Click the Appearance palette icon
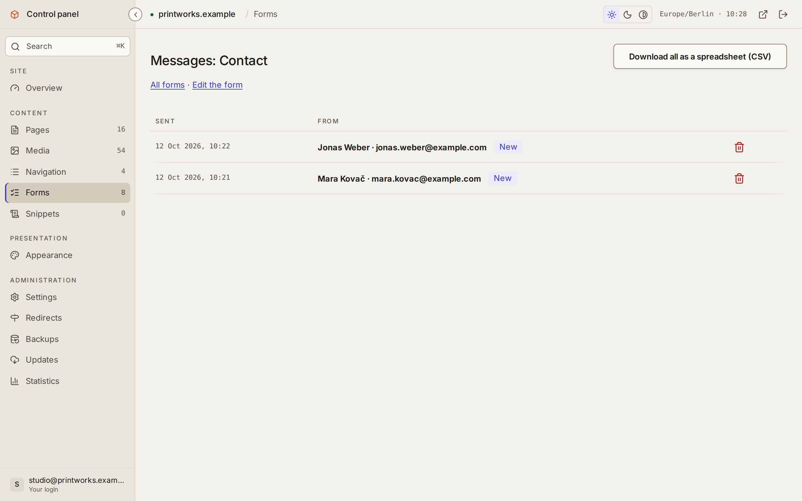The height and width of the screenshot is (501, 802). tap(15, 256)
